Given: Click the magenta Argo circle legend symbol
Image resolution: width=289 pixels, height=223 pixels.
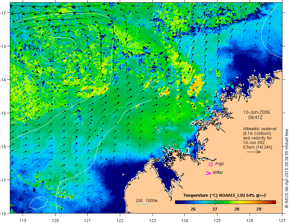Looking at the screenshot, I should point(211,164).
